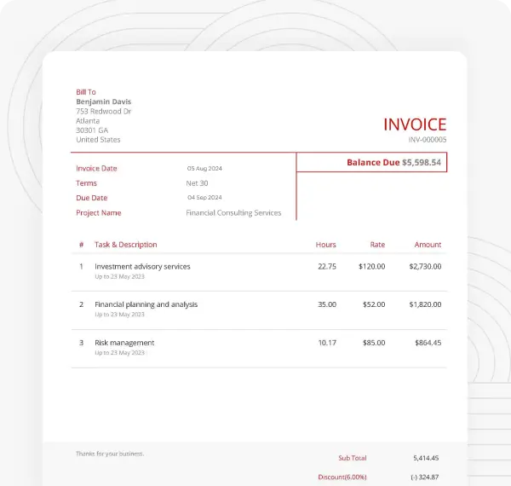Click the # column header
The width and height of the screenshot is (511, 486).
[82, 245]
